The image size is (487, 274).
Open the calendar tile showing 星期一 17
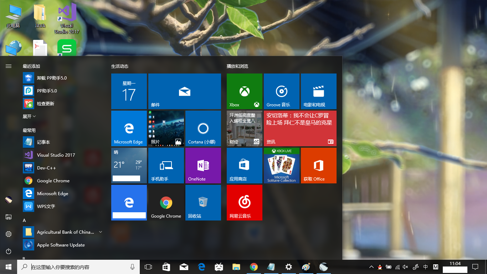point(129,91)
